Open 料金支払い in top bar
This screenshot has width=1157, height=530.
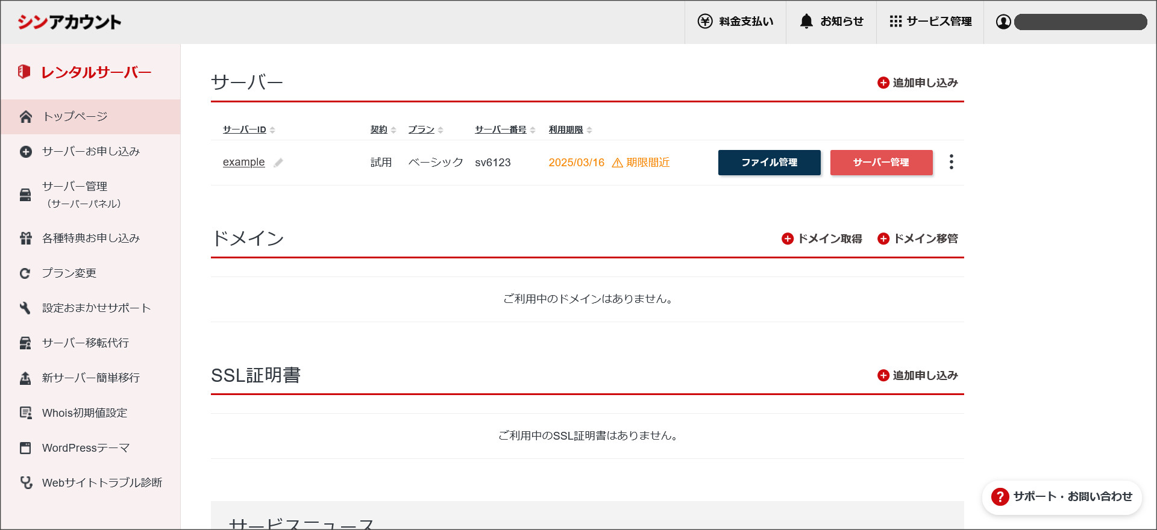pyautogui.click(x=735, y=22)
